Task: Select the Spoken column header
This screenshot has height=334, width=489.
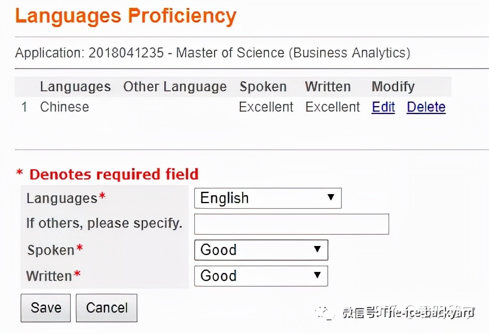Action: point(263,87)
